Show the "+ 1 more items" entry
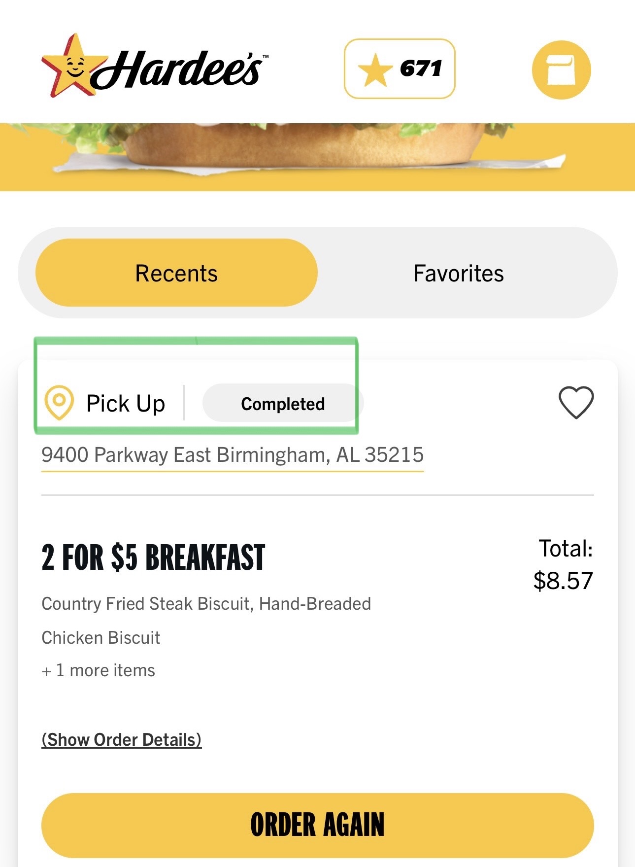 pos(99,670)
